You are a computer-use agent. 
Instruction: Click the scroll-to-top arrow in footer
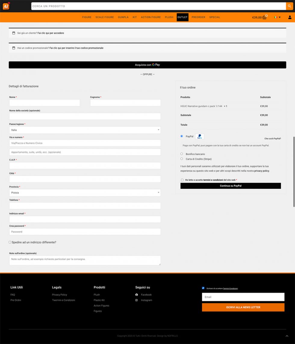pyautogui.click(x=287, y=336)
